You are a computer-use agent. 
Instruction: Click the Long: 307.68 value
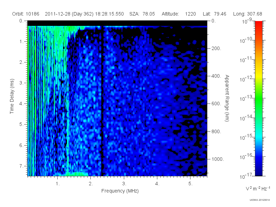click(x=247, y=14)
